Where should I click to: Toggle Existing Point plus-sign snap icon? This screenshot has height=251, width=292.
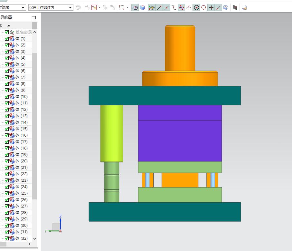211,7
